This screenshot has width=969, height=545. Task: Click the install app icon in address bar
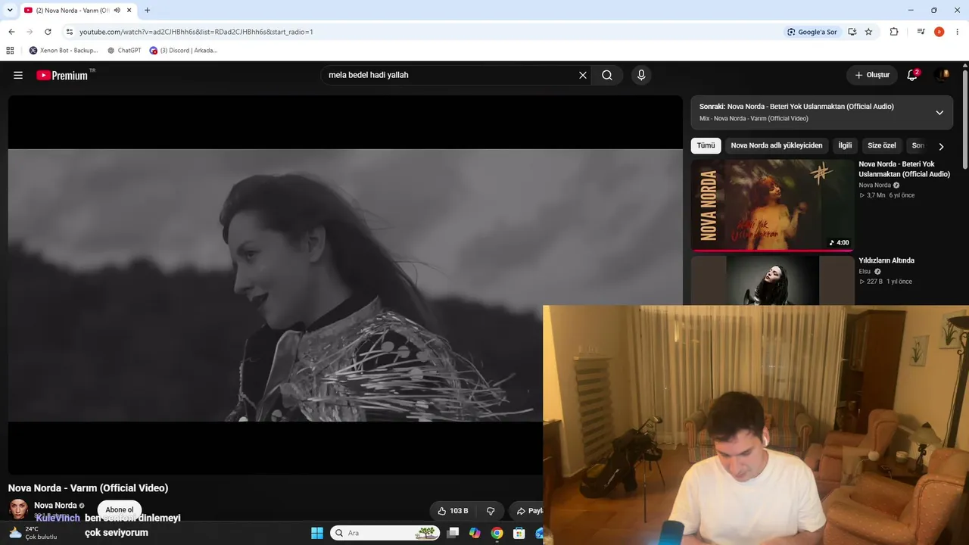pyautogui.click(x=852, y=32)
